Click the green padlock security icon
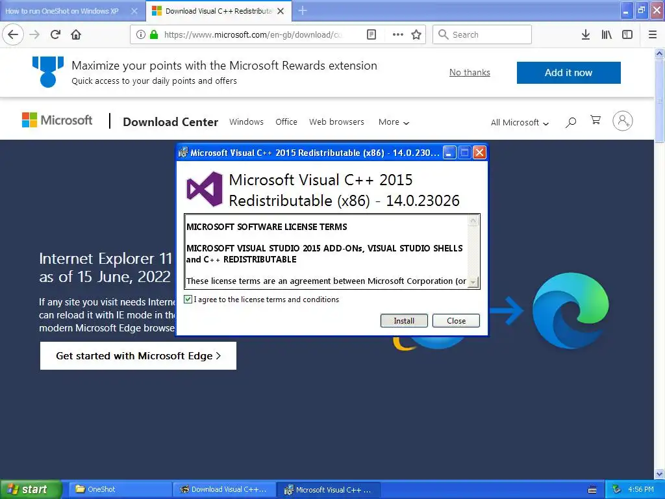 pos(154,34)
